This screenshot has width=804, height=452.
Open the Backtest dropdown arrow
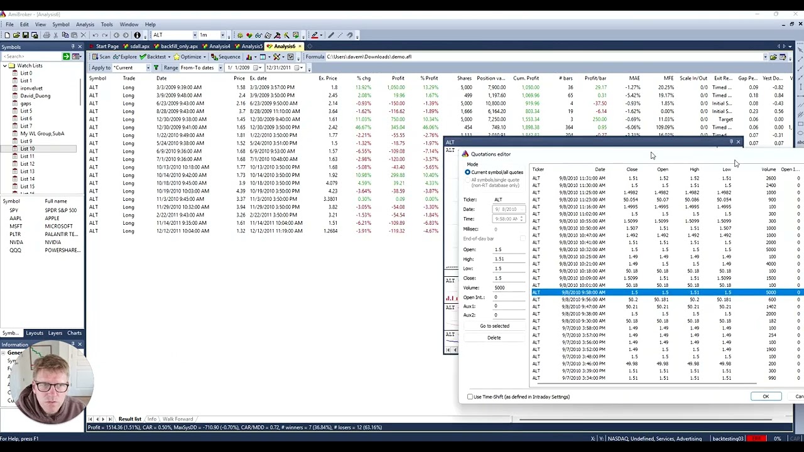[x=169, y=56]
